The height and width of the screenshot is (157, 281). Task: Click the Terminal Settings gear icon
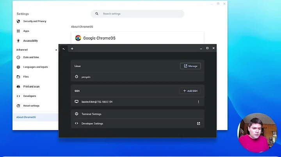(x=76, y=114)
